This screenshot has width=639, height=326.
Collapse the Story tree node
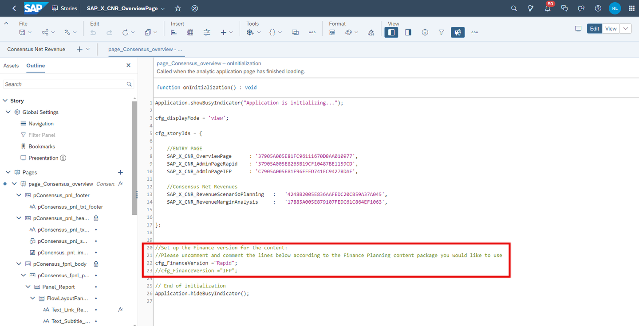tap(6, 101)
